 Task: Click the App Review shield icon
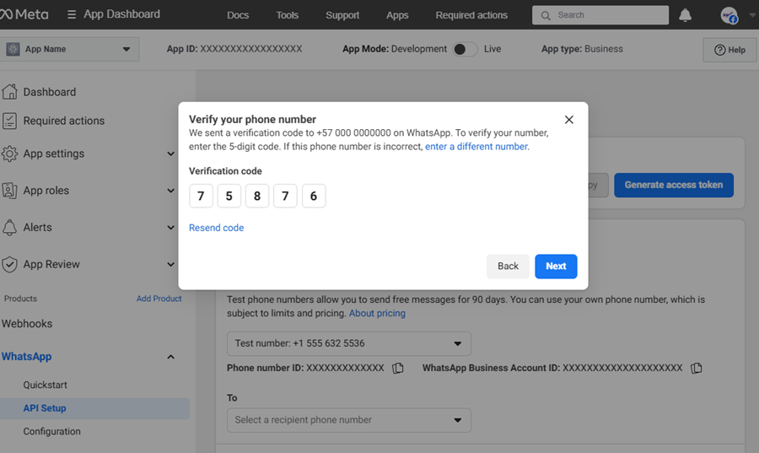(9, 264)
